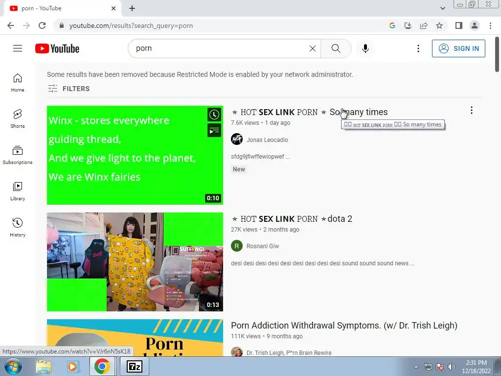Click the Google icon in address bar
Screen dimensions: 501x376
[392, 25]
